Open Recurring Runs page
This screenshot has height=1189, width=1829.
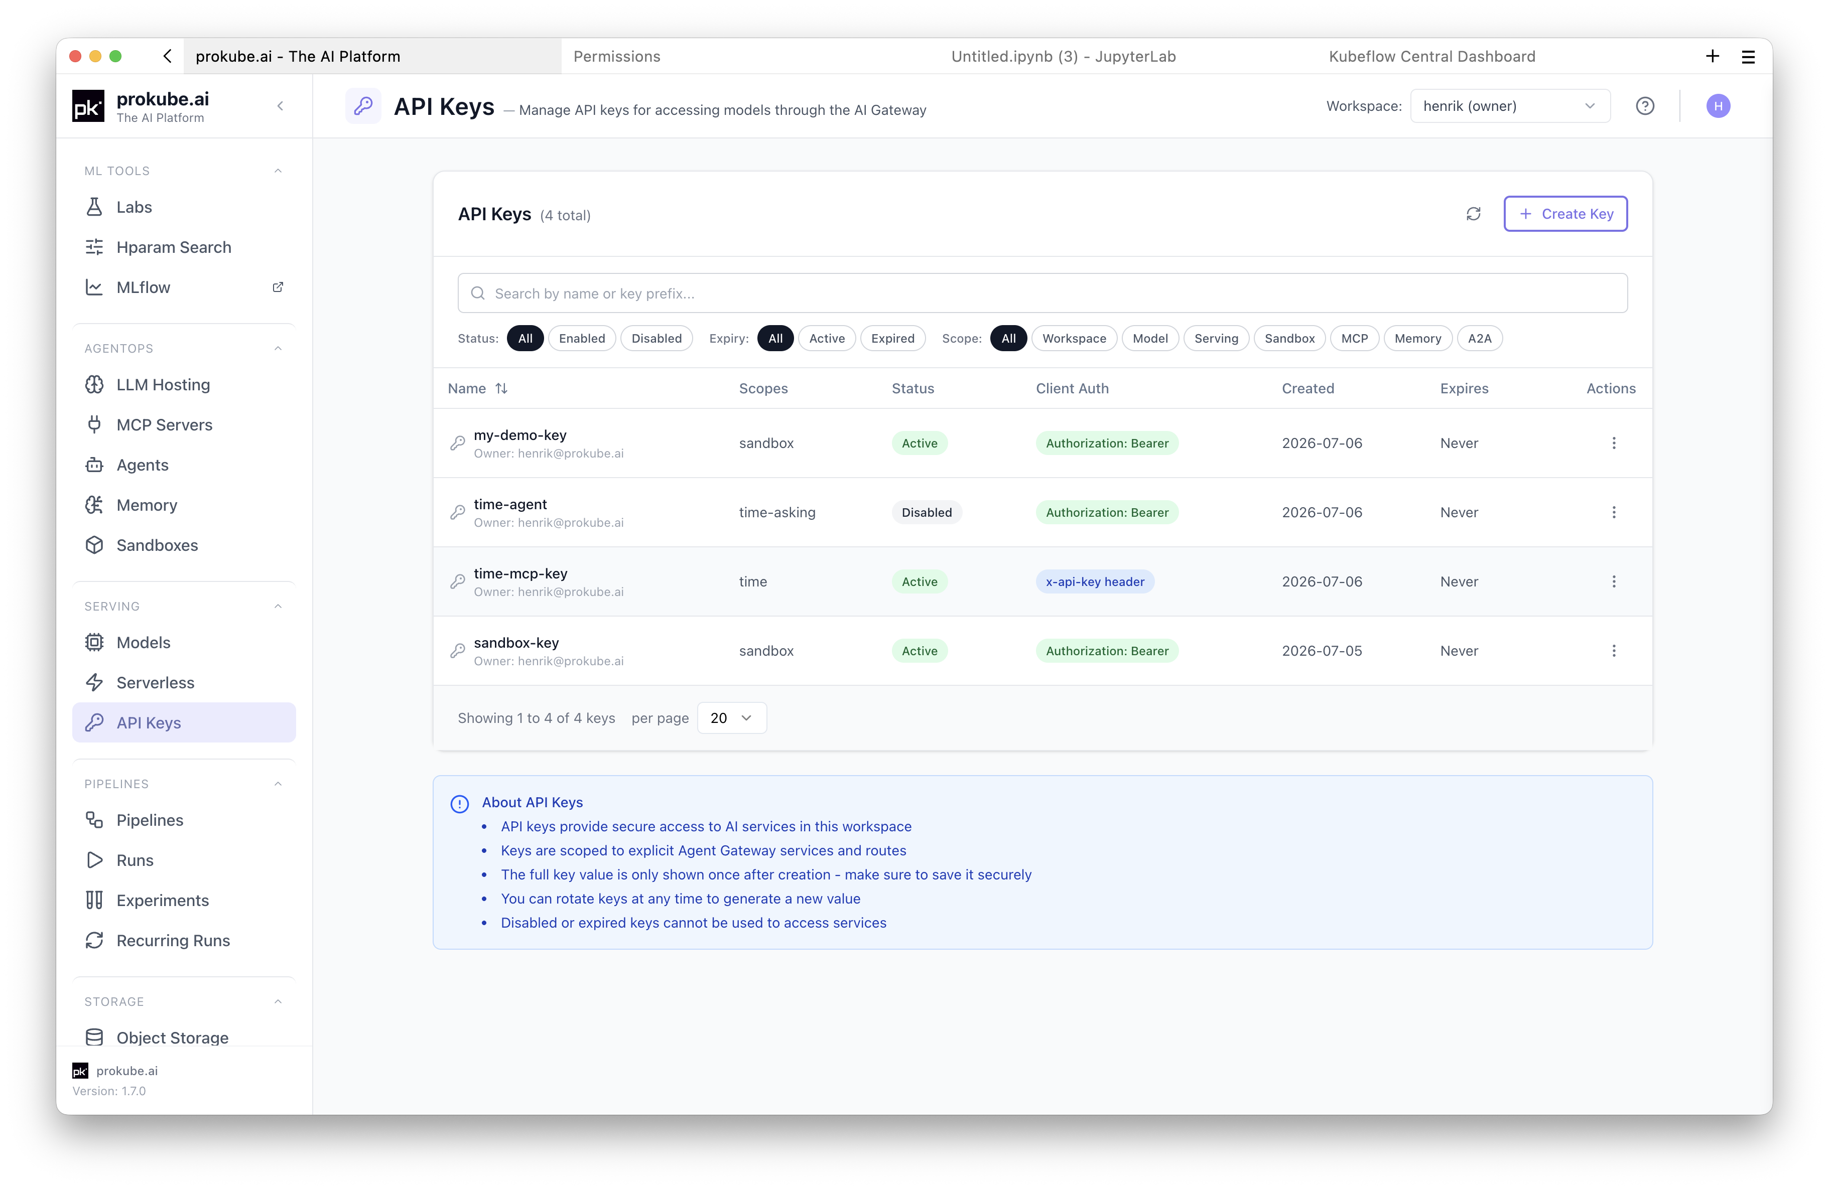click(184, 941)
